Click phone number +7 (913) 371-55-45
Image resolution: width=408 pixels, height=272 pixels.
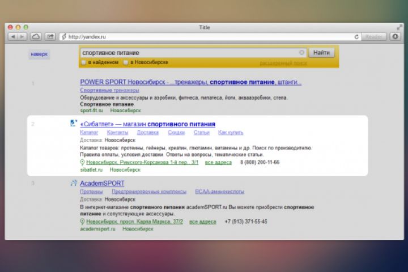click(x=246, y=222)
